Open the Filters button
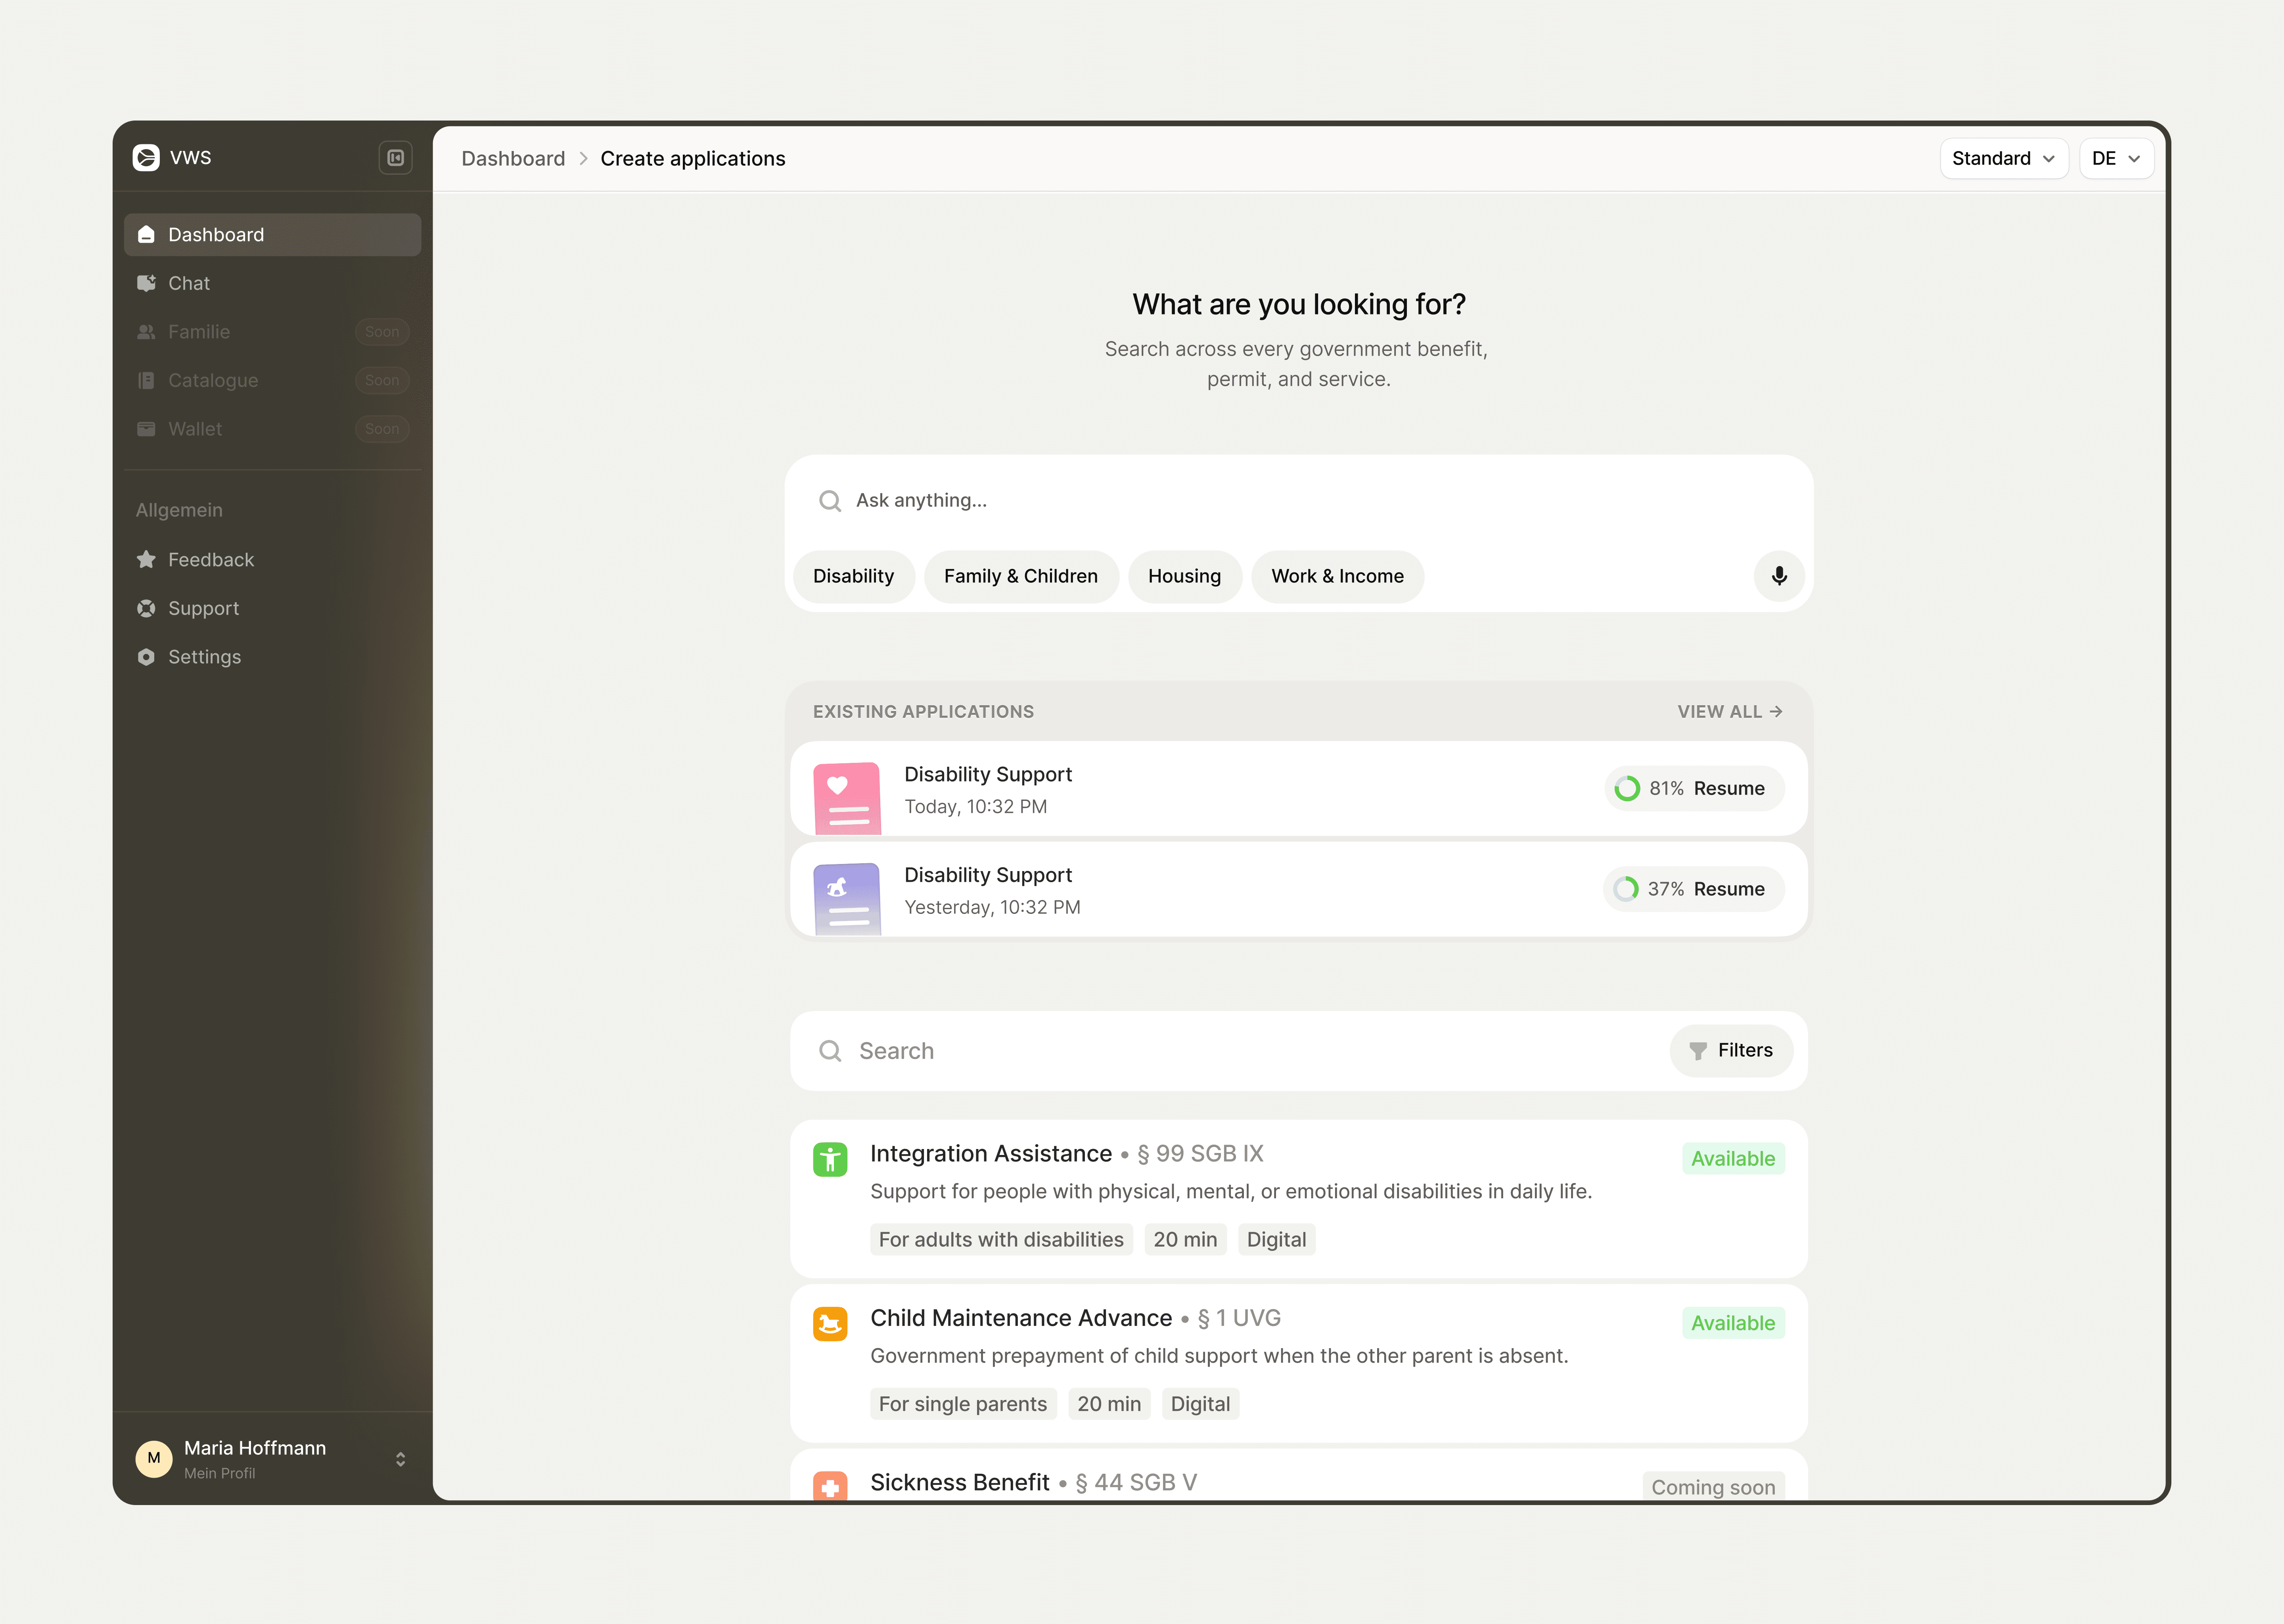This screenshot has width=2284, height=1624. click(1730, 1050)
